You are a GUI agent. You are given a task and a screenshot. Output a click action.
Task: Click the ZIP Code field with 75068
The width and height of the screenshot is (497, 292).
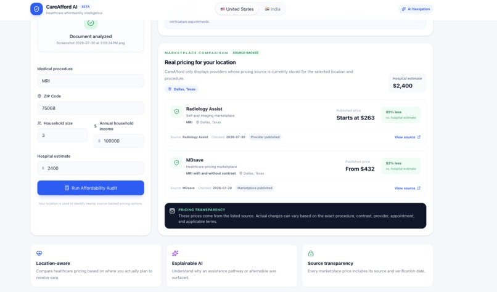pos(91,108)
